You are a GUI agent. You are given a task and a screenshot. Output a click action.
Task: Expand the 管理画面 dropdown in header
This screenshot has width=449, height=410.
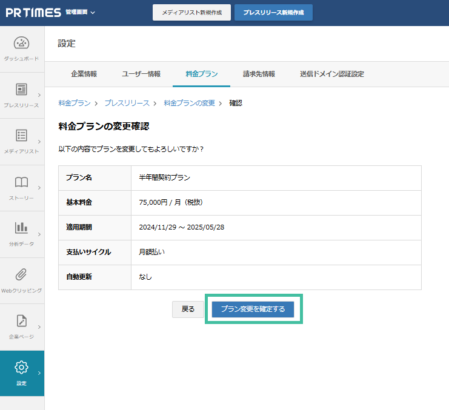pyautogui.click(x=80, y=13)
